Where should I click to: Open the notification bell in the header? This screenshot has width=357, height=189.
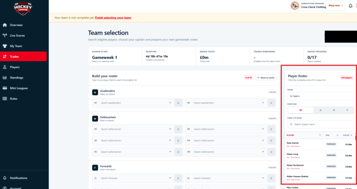point(350,6)
